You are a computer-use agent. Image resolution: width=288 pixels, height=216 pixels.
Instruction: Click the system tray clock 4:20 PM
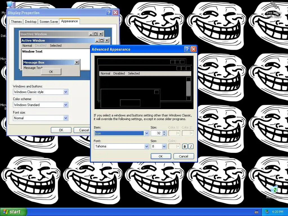click(x=278, y=212)
